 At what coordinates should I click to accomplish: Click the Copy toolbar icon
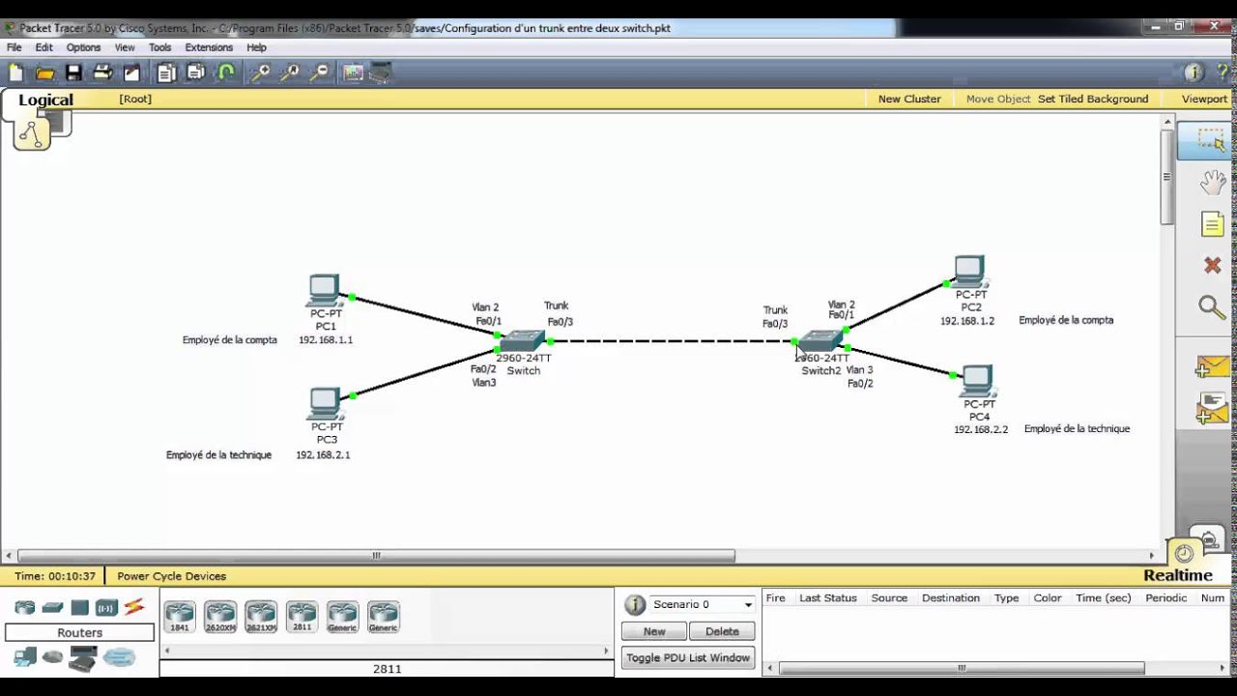pyautogui.click(x=166, y=72)
